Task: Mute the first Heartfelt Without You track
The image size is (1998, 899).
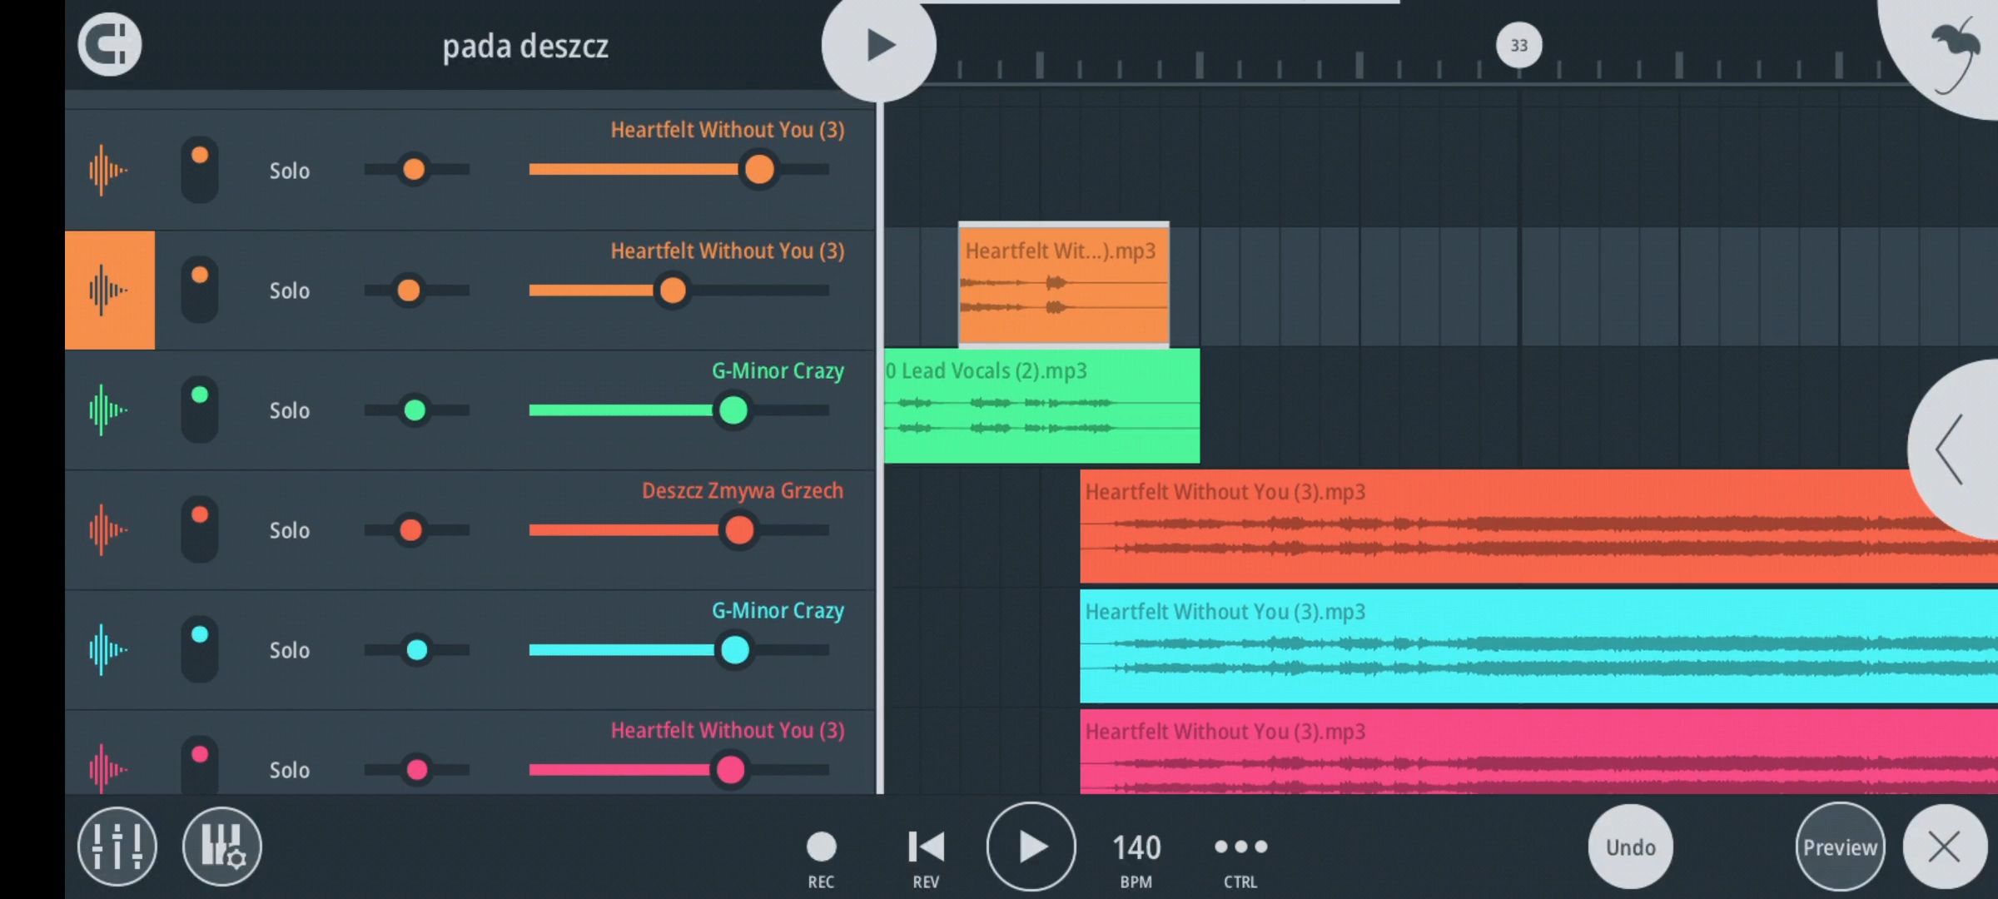Action: pos(200,170)
